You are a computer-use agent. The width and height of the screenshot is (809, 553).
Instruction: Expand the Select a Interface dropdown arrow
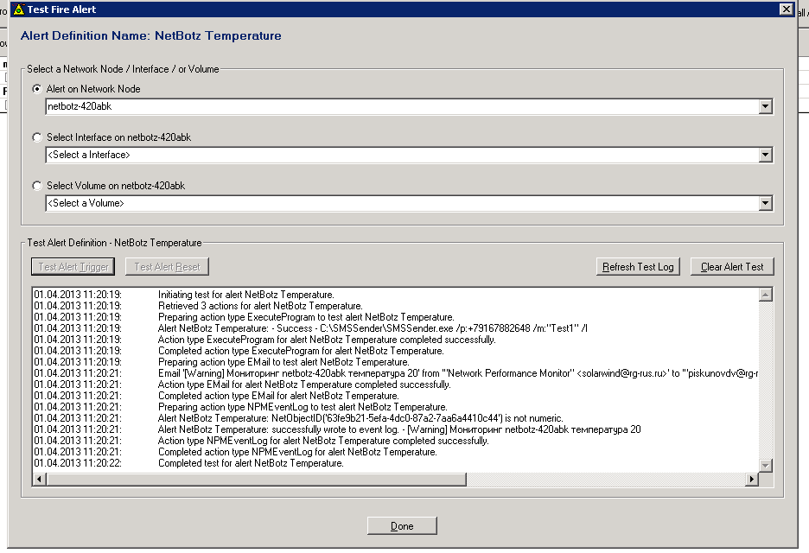click(765, 155)
